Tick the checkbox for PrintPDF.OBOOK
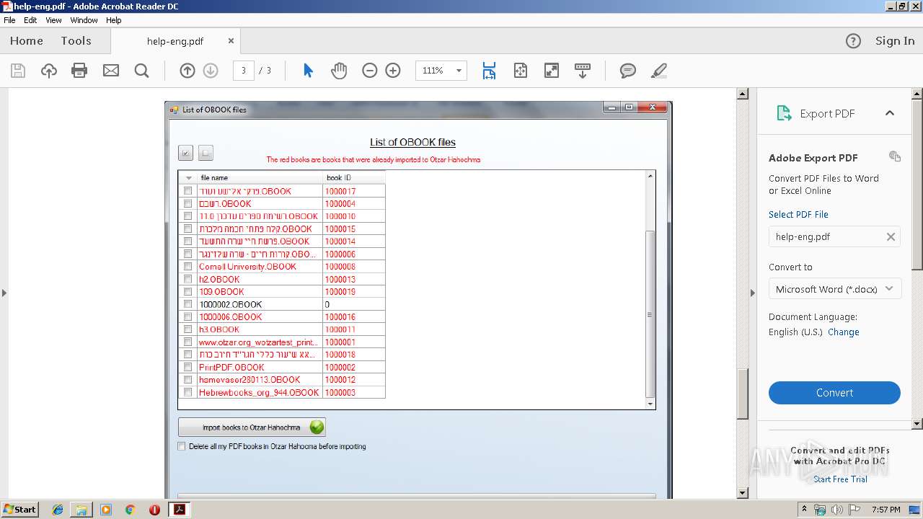 [188, 367]
